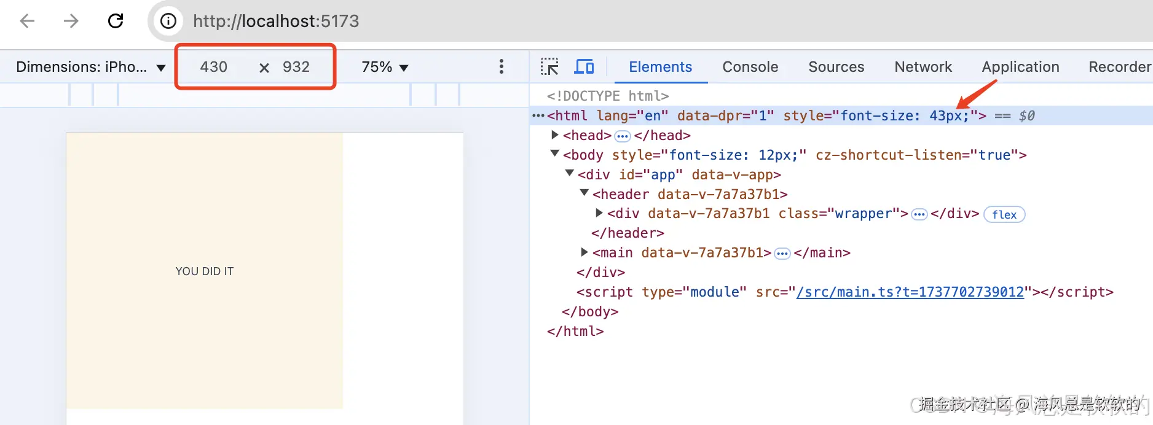Reload the page with the refresh icon
This screenshot has width=1153, height=425.
pos(116,21)
